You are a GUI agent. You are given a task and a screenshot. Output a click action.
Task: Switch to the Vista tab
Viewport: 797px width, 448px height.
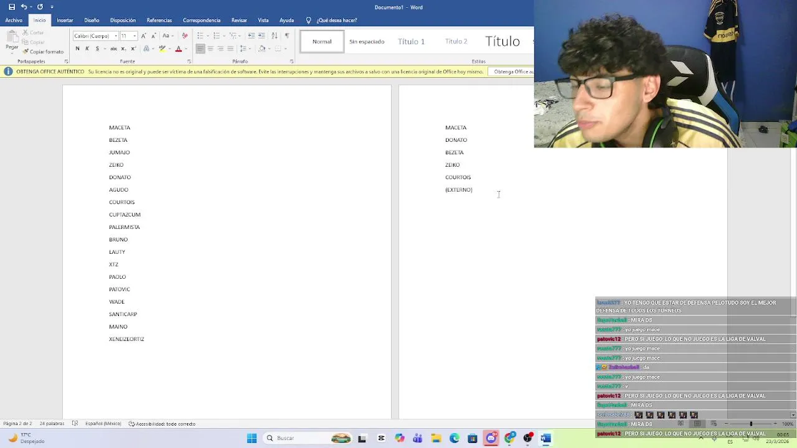(x=263, y=20)
